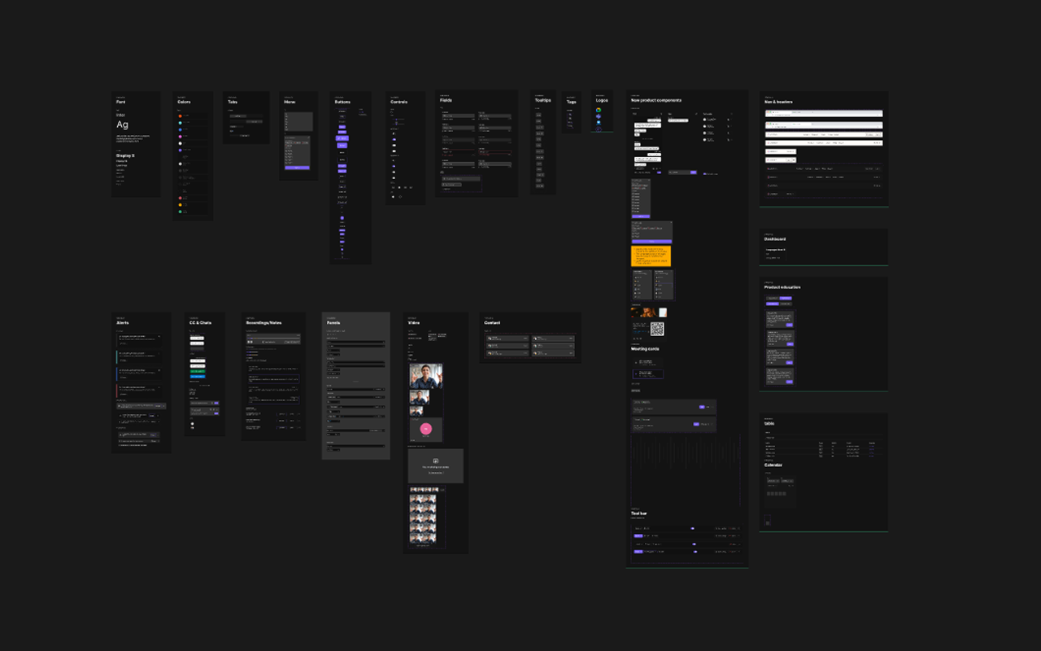Open the large video thumbnail of smiling man
Image resolution: width=1041 pixels, height=651 pixels.
pyautogui.click(x=426, y=375)
